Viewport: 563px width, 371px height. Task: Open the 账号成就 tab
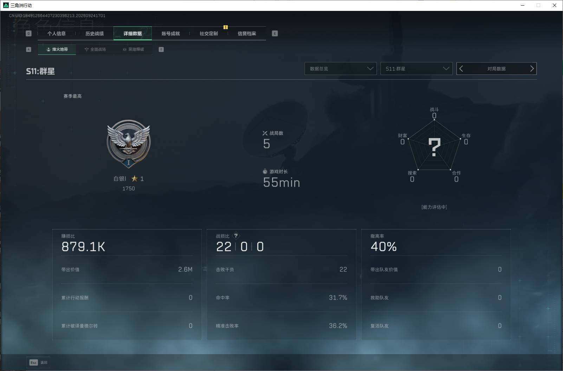(x=170, y=33)
